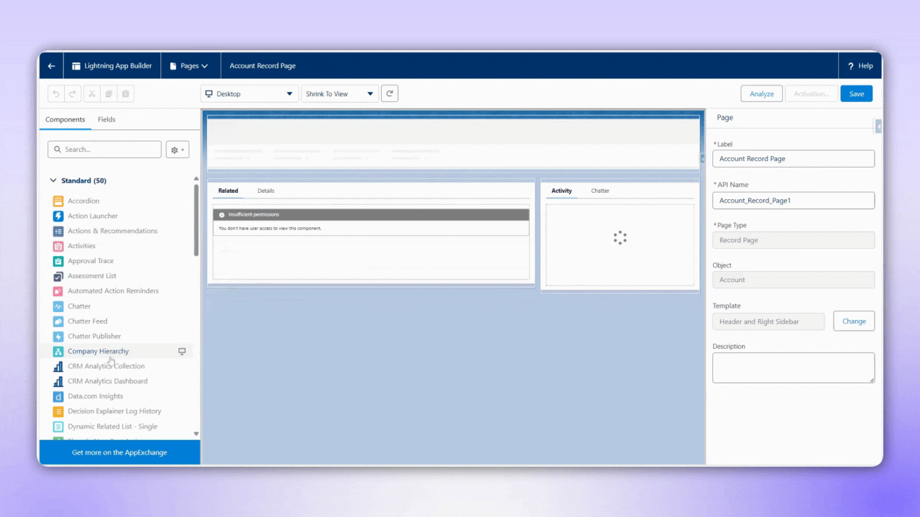The image size is (920, 517).
Task: Select the Activities component icon
Action: [x=58, y=246]
